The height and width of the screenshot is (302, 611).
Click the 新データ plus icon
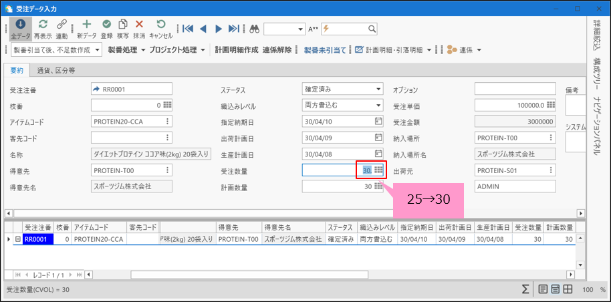(86, 24)
